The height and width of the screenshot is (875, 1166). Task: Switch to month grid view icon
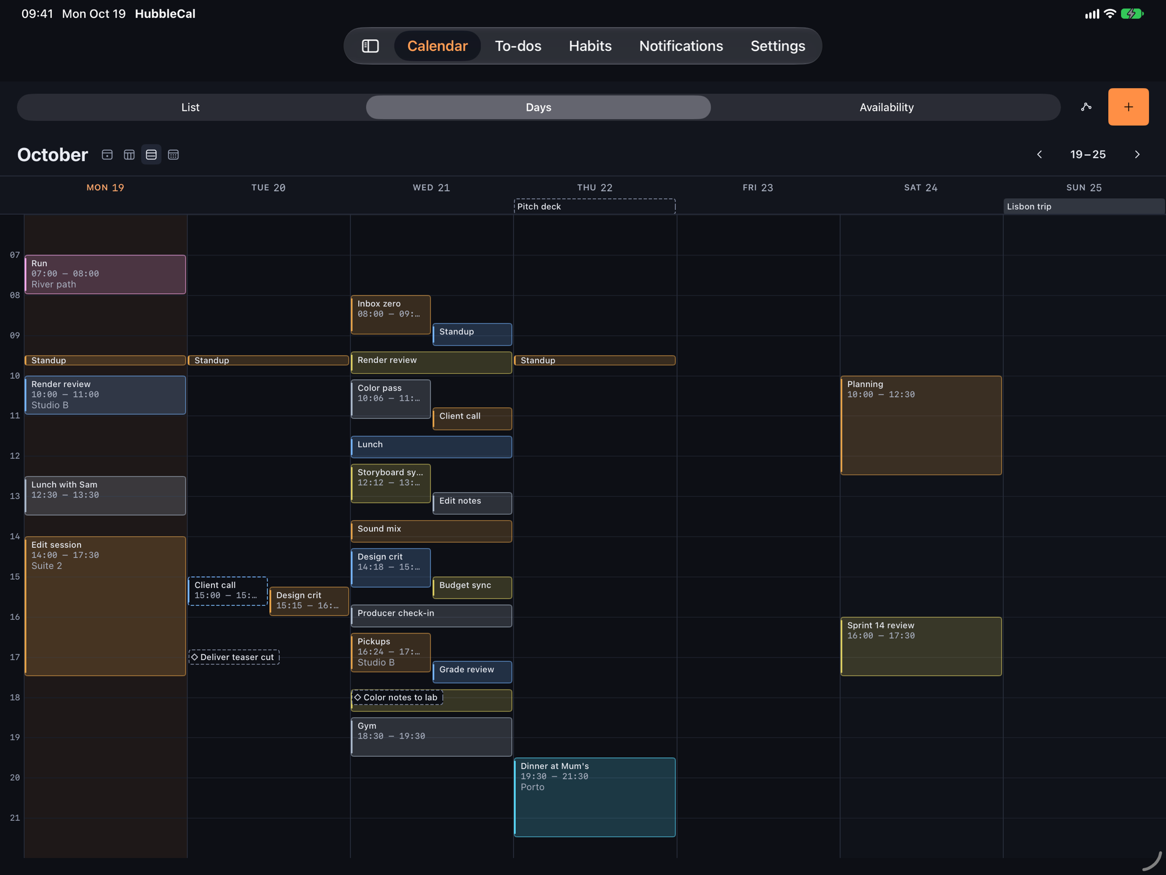[173, 155]
